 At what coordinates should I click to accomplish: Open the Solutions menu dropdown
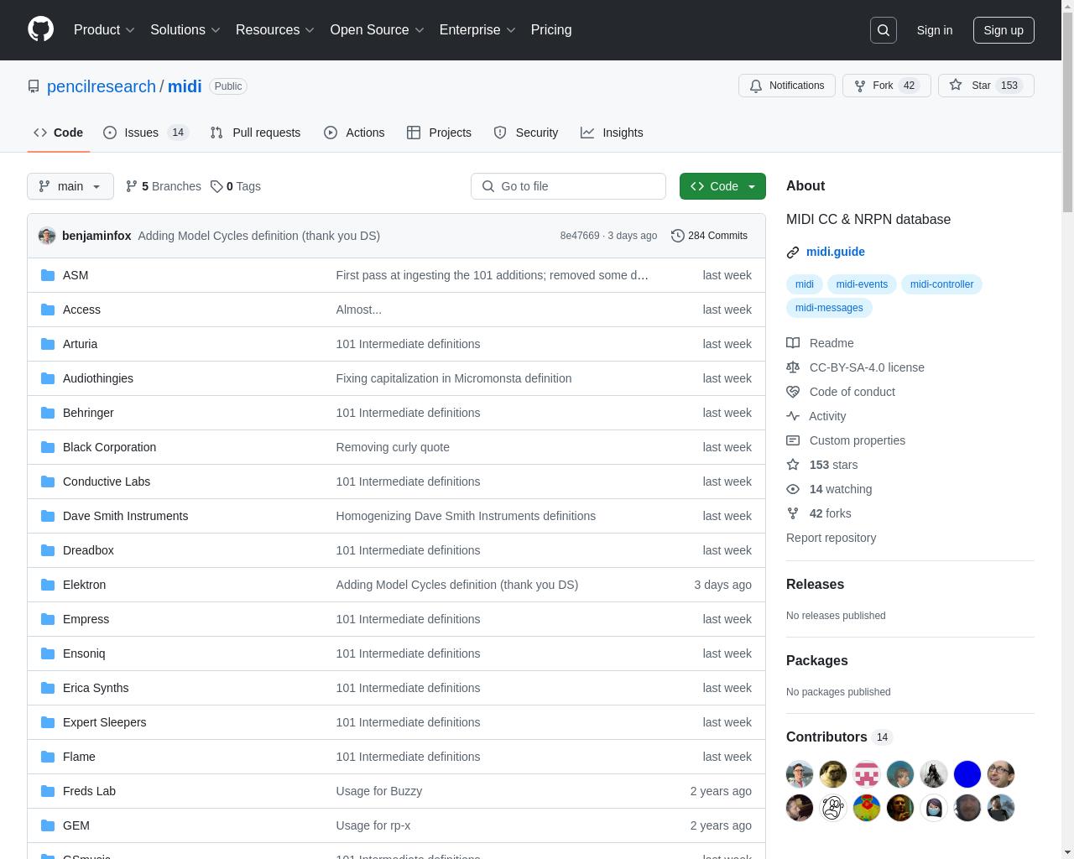185,30
